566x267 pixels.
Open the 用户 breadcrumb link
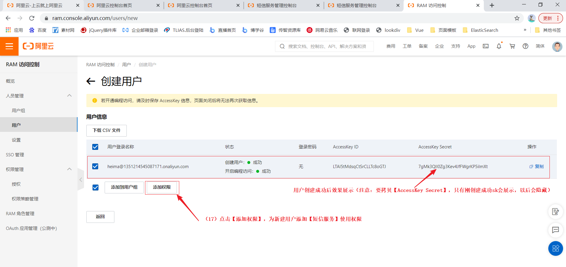126,65
